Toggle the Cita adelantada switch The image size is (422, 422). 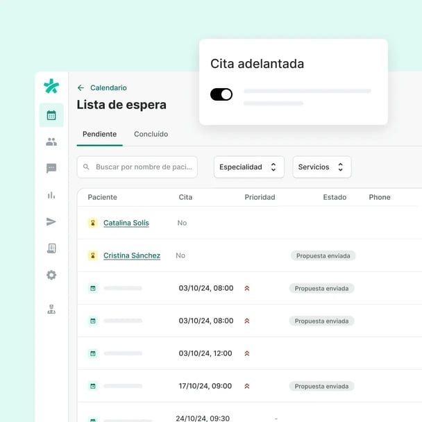[221, 94]
